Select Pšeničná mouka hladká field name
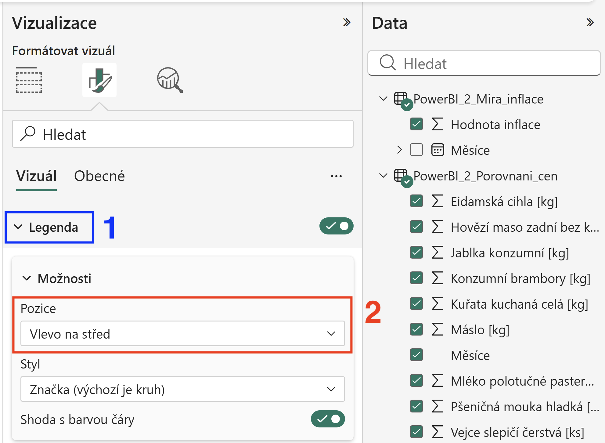 point(525,407)
